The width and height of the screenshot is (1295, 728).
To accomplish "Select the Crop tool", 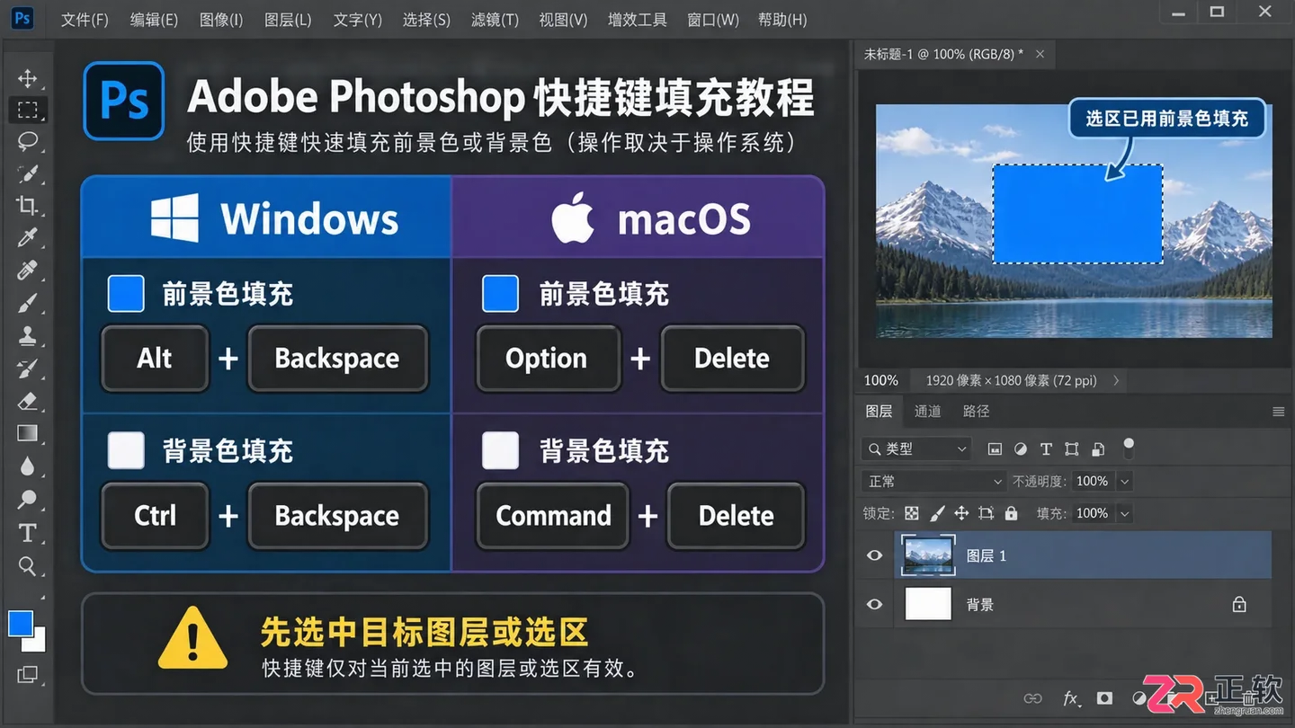I will pyautogui.click(x=27, y=205).
